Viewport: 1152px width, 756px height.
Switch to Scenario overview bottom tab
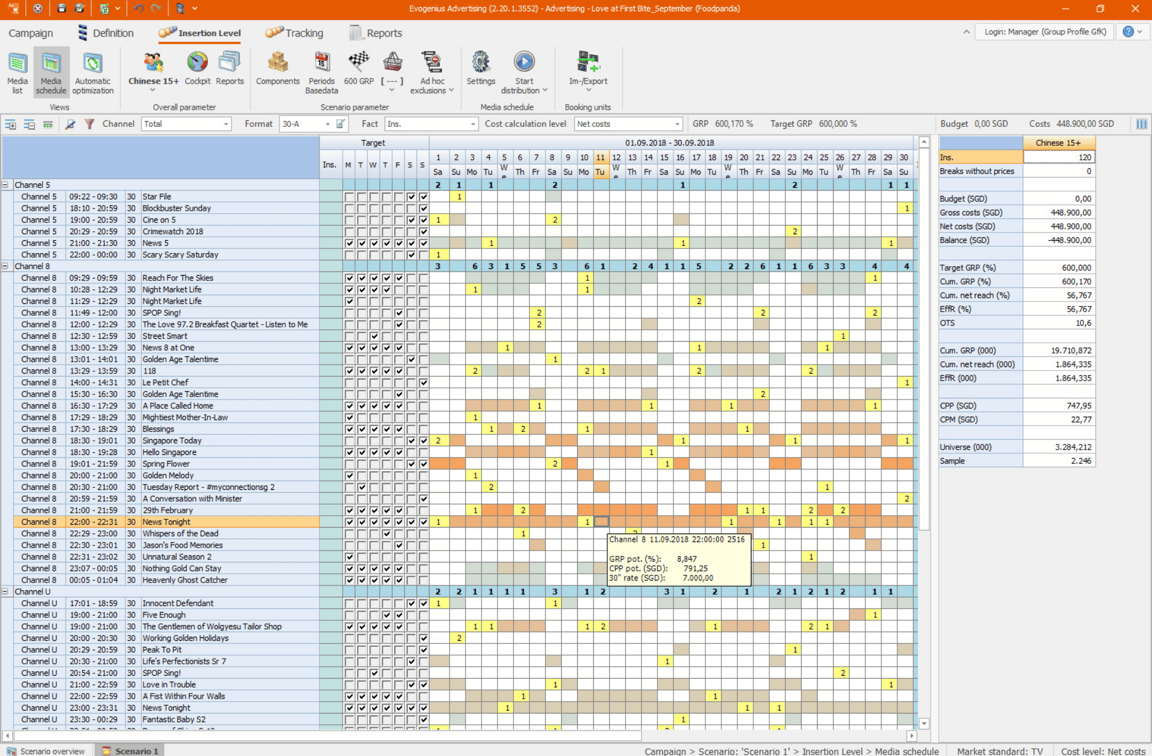pyautogui.click(x=46, y=751)
